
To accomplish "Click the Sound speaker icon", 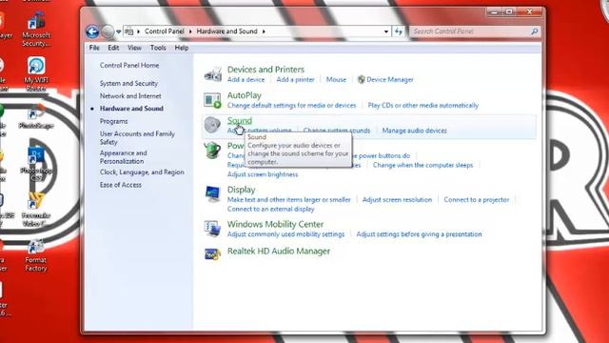I will point(212,125).
